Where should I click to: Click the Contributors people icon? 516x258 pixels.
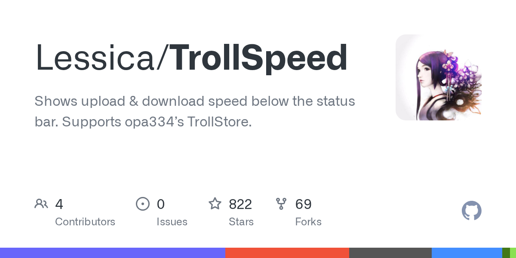pos(41,204)
